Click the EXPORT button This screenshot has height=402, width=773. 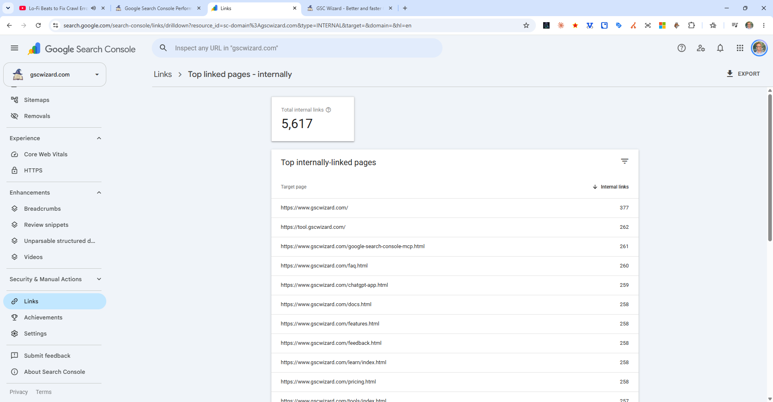[x=743, y=74]
